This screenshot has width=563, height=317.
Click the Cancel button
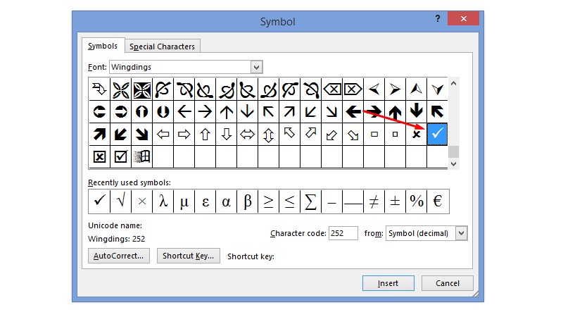[x=448, y=283]
